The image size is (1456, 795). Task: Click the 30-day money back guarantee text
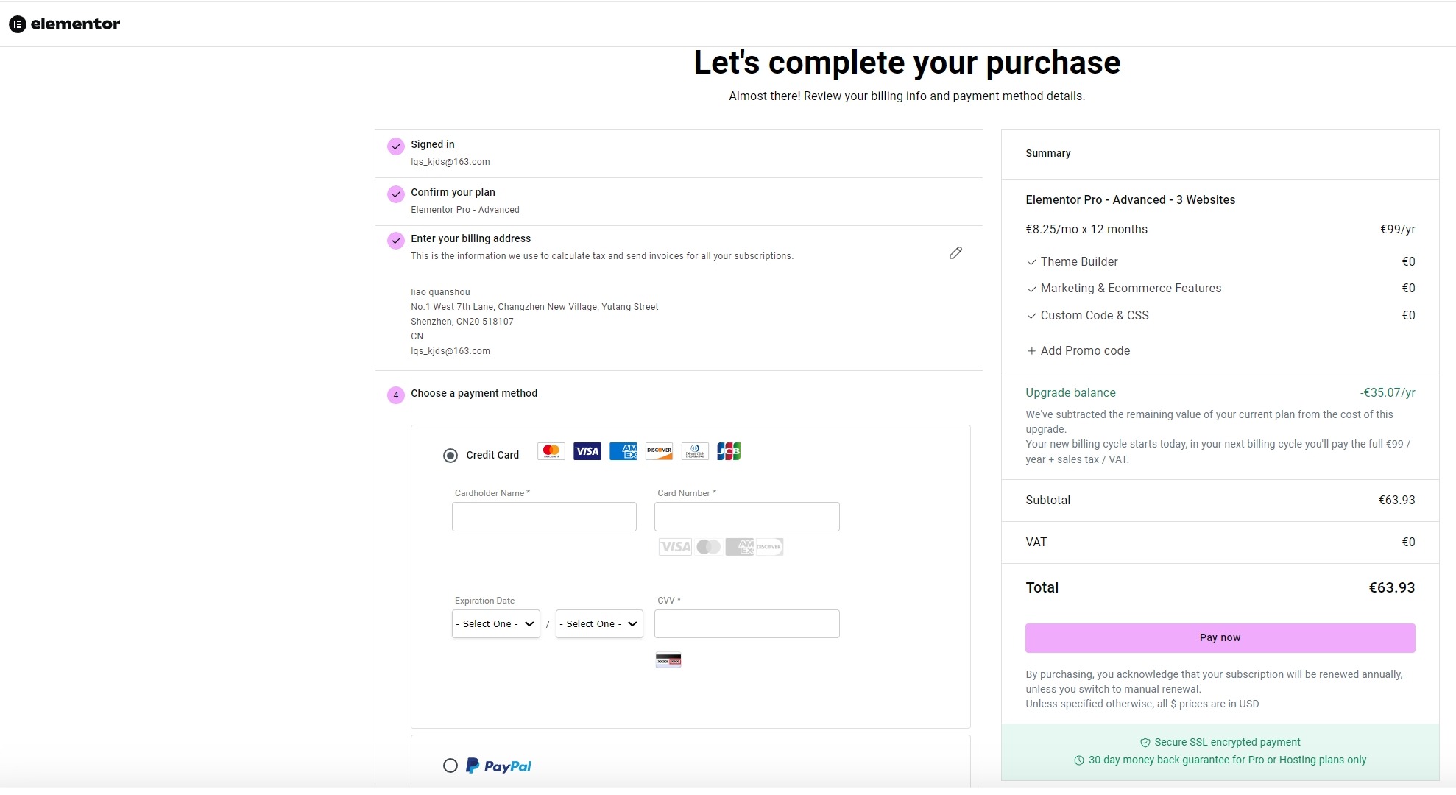point(1227,760)
